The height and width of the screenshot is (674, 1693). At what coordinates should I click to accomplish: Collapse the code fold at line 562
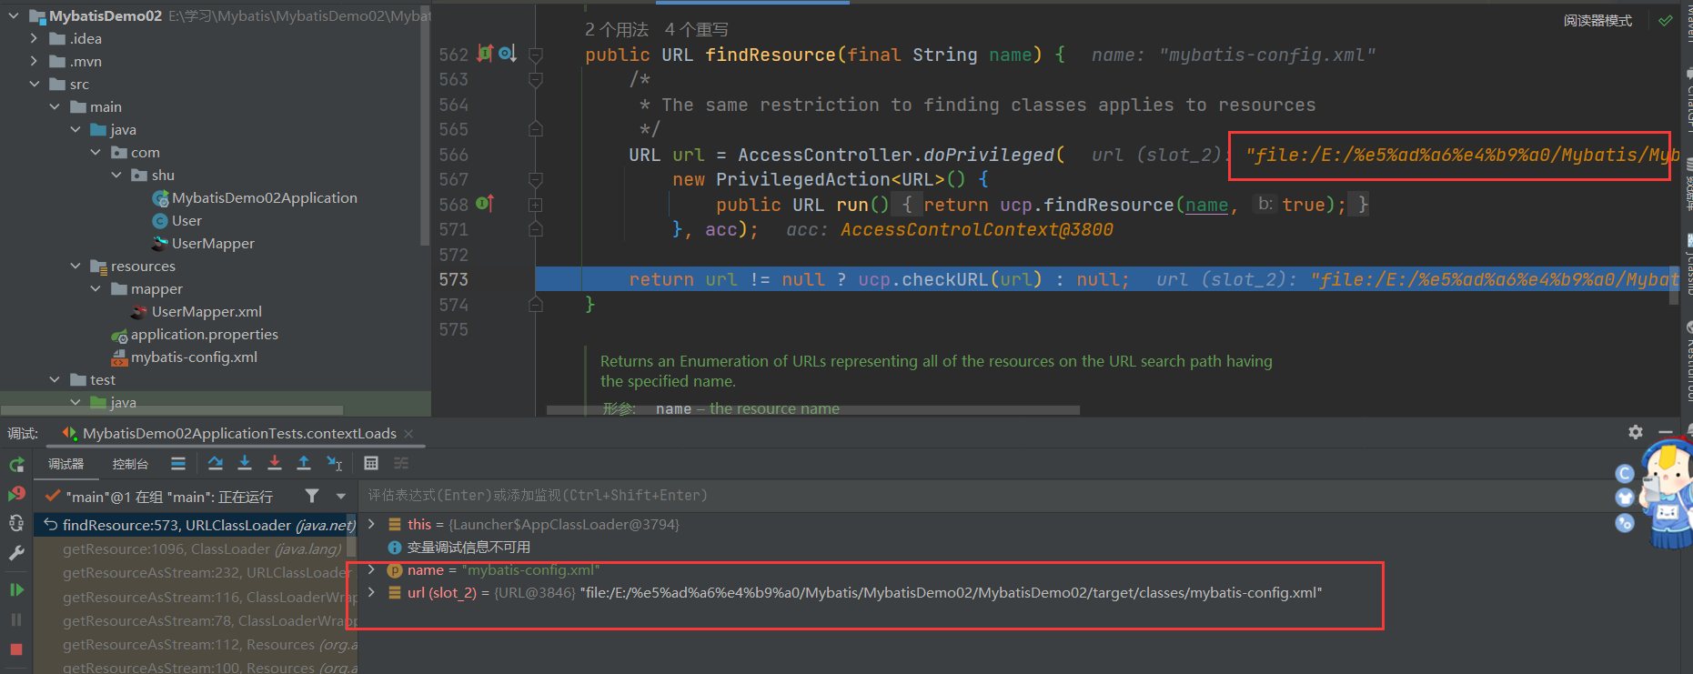[536, 55]
